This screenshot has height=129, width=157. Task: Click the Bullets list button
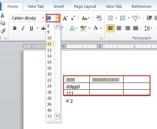[111, 18]
